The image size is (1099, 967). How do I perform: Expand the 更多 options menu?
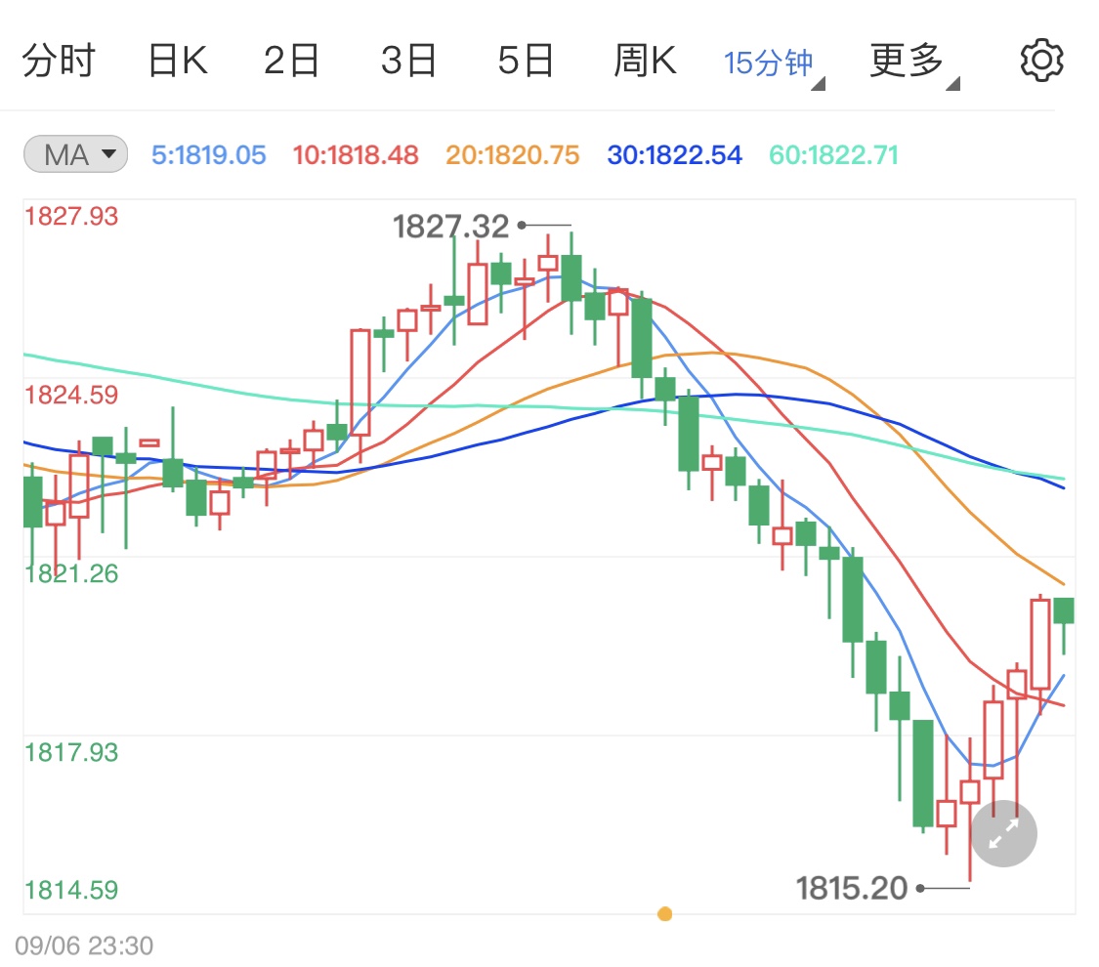point(914,63)
